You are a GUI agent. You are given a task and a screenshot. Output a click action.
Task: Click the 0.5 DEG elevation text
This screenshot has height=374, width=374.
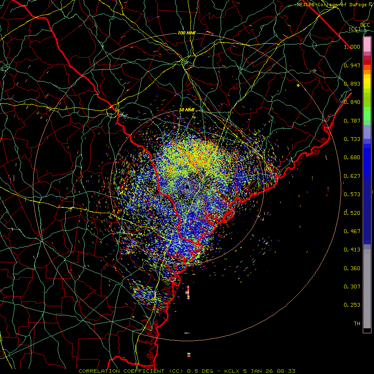201,371
